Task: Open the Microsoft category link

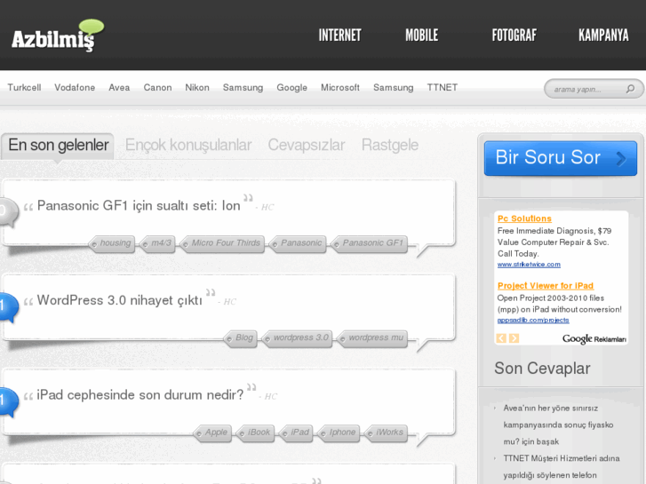Action: point(340,87)
